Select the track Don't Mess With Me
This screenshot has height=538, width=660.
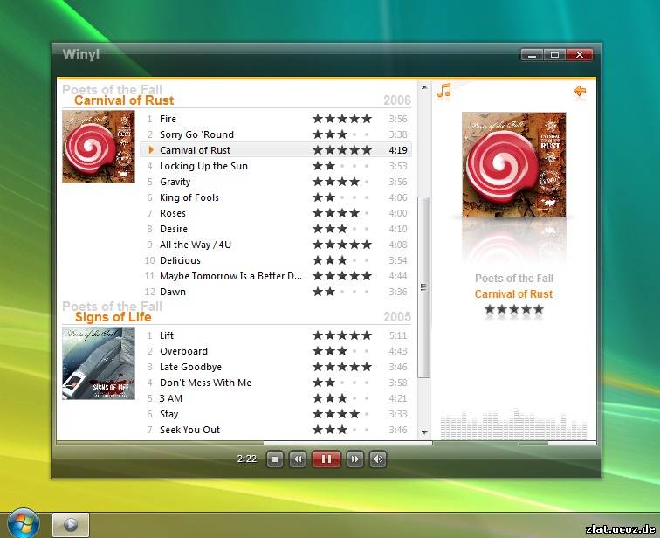(x=276, y=383)
